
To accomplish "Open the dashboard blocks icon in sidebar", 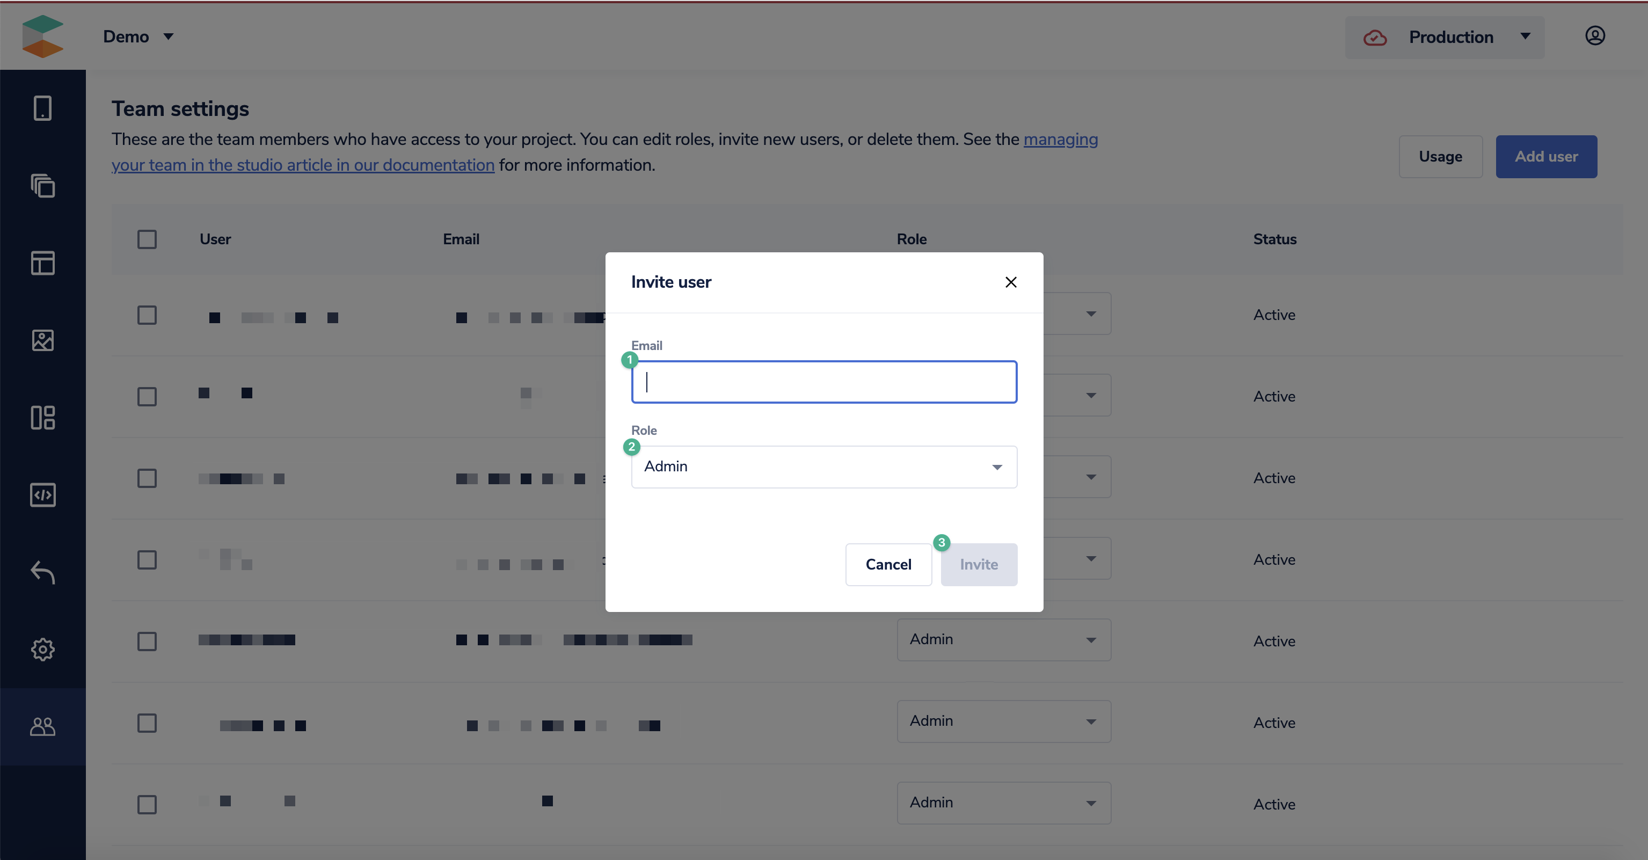I will 42,418.
